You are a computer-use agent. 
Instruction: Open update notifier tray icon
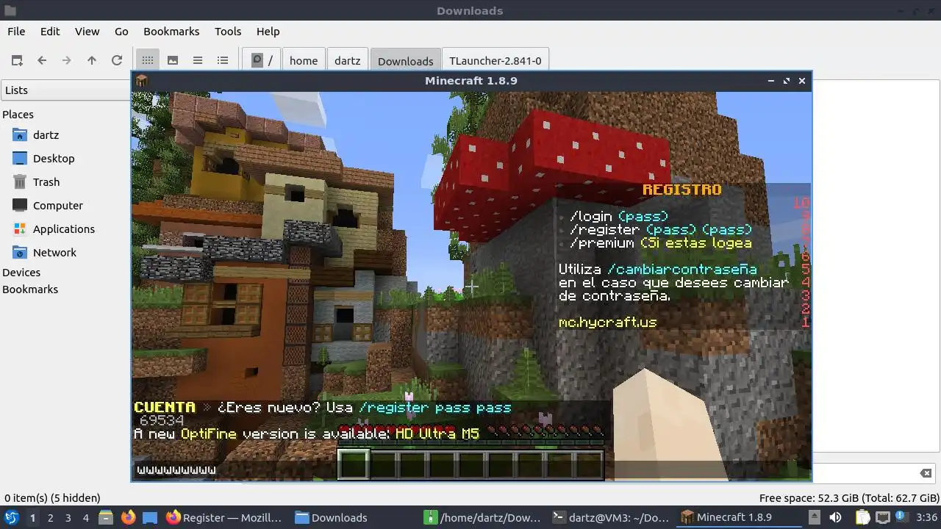coord(901,517)
